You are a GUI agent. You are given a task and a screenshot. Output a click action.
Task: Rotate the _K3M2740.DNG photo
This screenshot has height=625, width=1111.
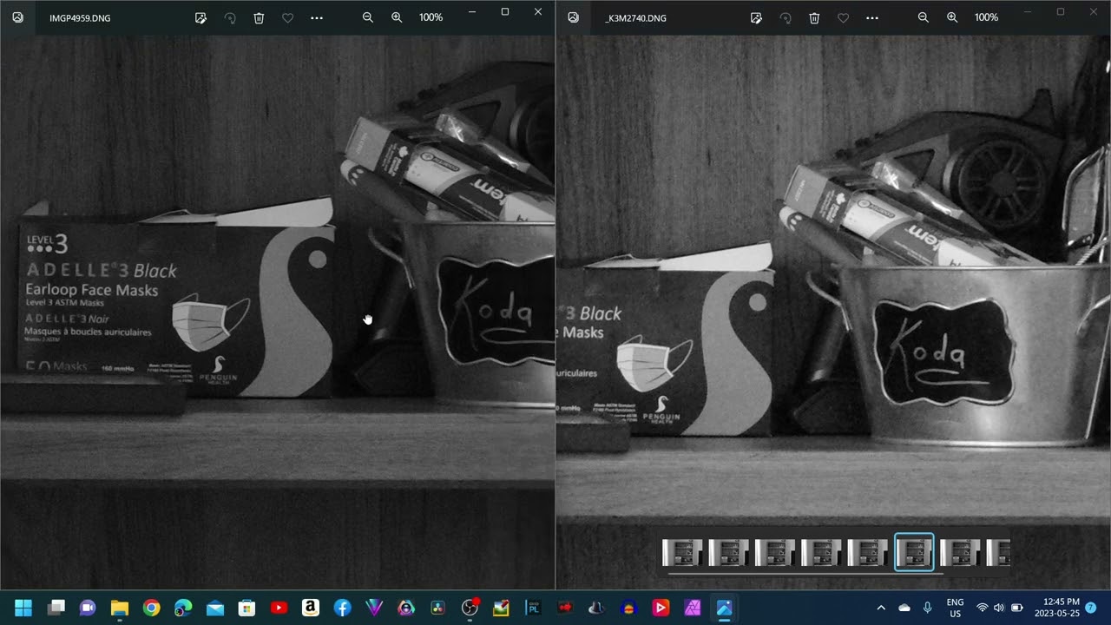pos(786,17)
